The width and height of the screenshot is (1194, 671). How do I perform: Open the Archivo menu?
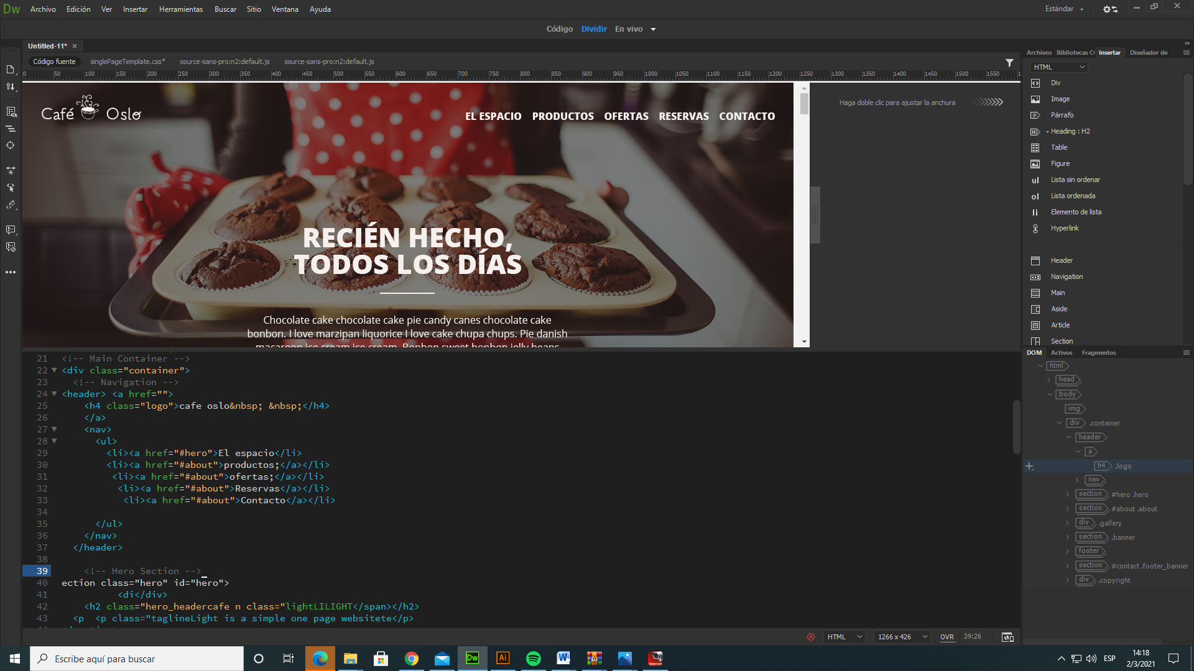[x=43, y=9]
